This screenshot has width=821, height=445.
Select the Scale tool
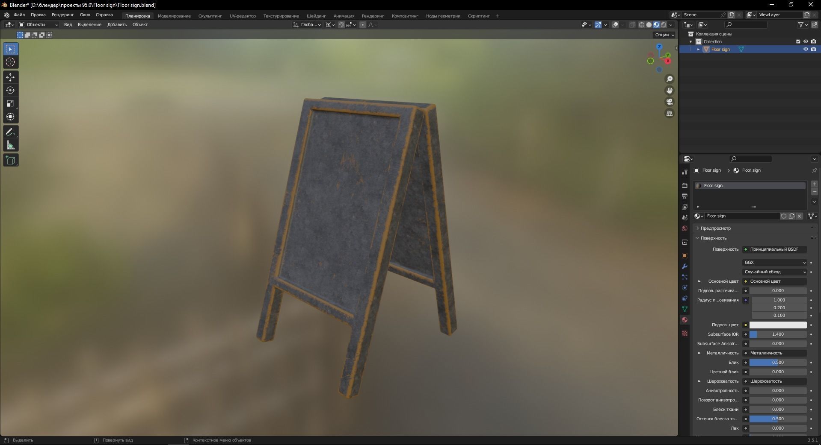point(10,104)
